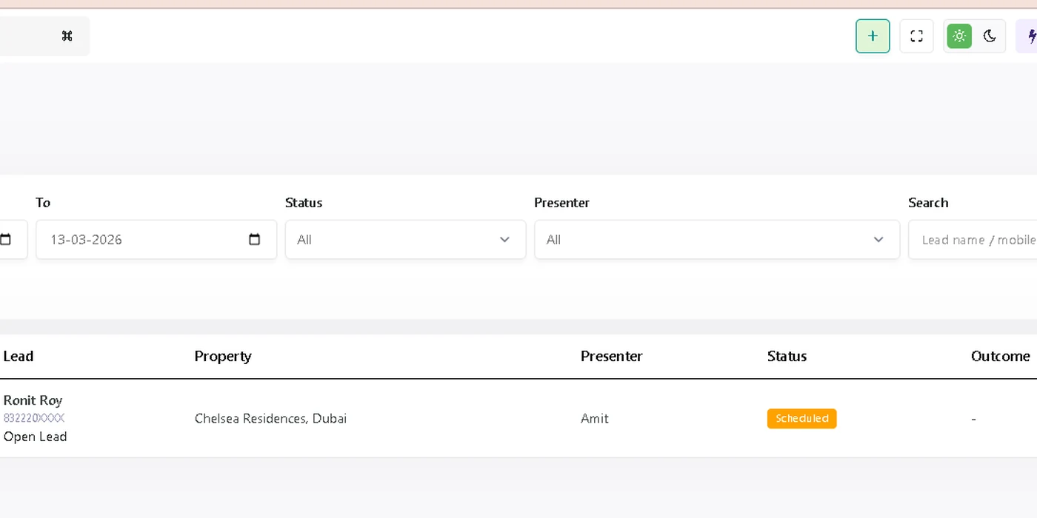Open the Presenter filter dropdown

pos(716,240)
